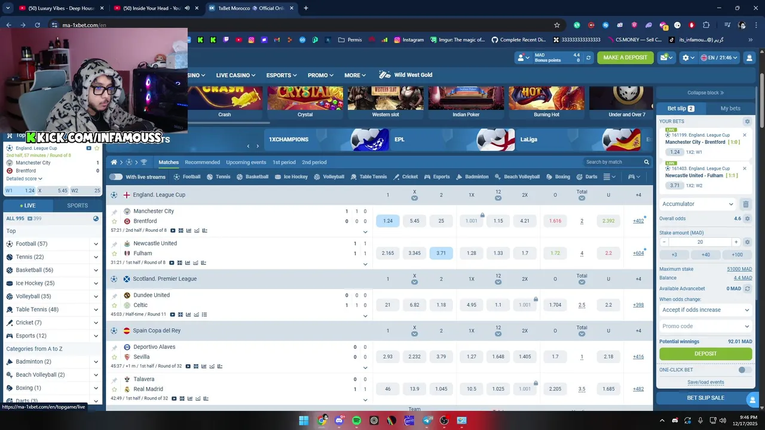This screenshot has height=430, width=765.
Task: Open statistics chart icon for Newcastle vs Fulham
Action: pos(188,263)
